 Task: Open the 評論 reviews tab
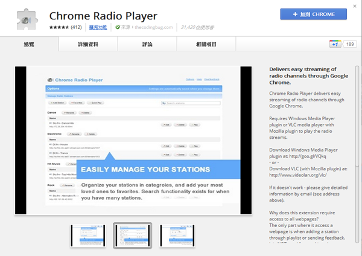click(x=145, y=44)
